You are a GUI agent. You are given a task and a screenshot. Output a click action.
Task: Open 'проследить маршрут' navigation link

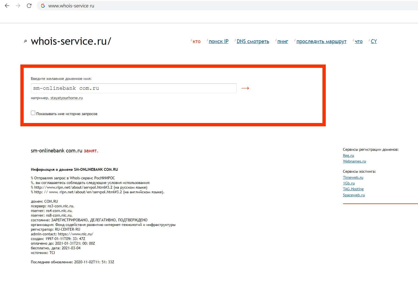pos(321,41)
